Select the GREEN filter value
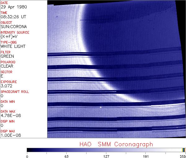 7,56
